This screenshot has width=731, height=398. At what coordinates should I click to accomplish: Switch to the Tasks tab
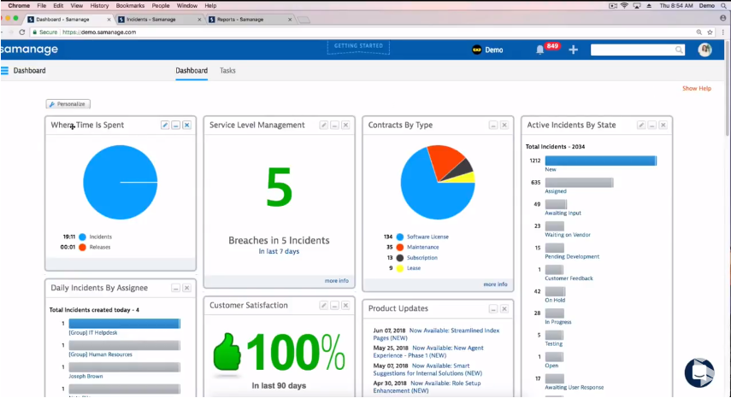(227, 71)
